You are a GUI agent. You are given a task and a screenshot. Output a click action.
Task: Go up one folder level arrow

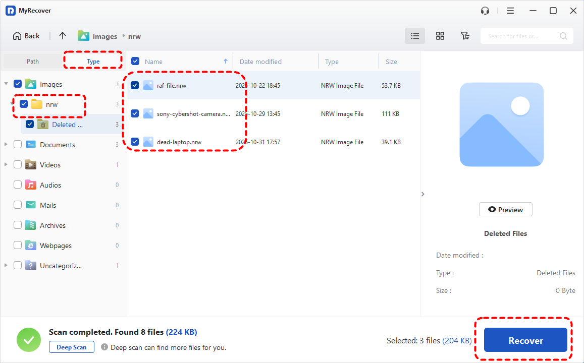[63, 36]
